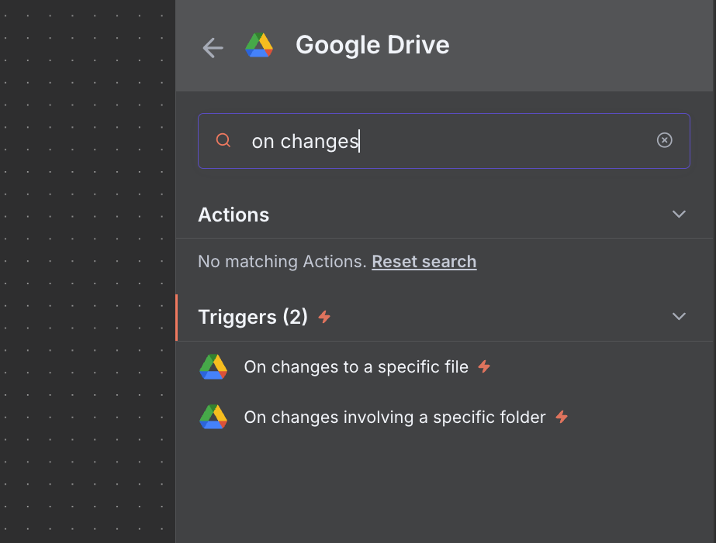The image size is (716, 543).
Task: Click the 'Google Drive' panel title
Action: point(372,45)
